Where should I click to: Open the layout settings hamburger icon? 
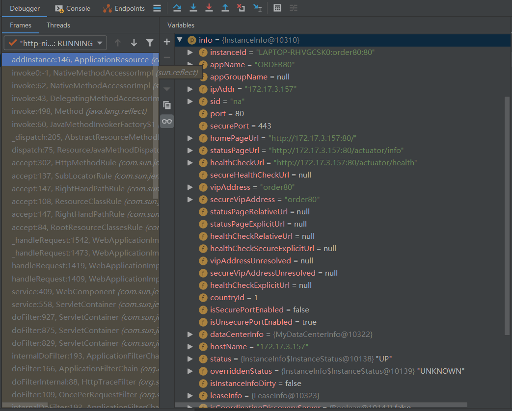coord(157,8)
